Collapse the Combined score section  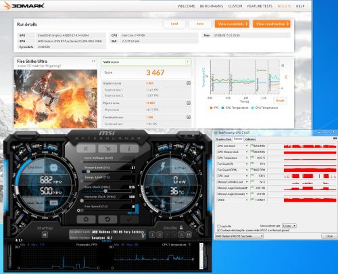pyautogui.click(x=189, y=117)
